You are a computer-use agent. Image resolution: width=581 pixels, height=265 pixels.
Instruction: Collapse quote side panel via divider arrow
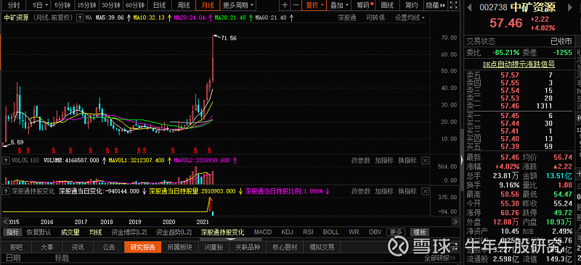tap(461, 160)
